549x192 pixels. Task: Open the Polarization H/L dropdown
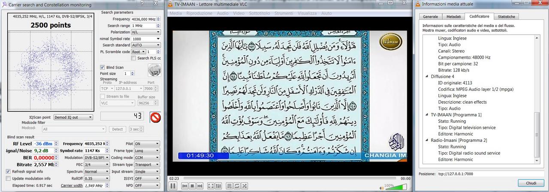(146, 32)
